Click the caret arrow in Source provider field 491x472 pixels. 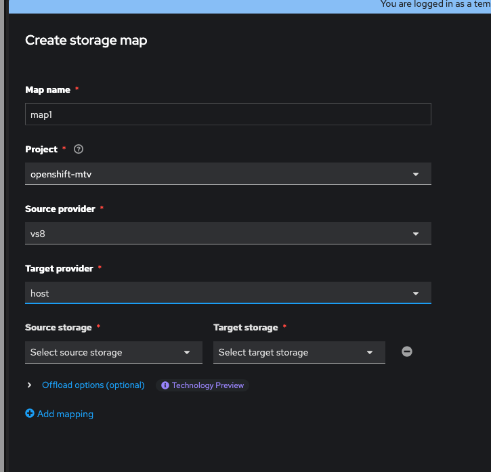click(416, 234)
